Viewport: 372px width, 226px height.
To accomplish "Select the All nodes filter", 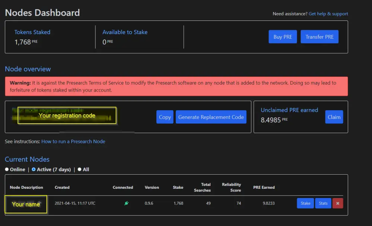I will [x=79, y=169].
